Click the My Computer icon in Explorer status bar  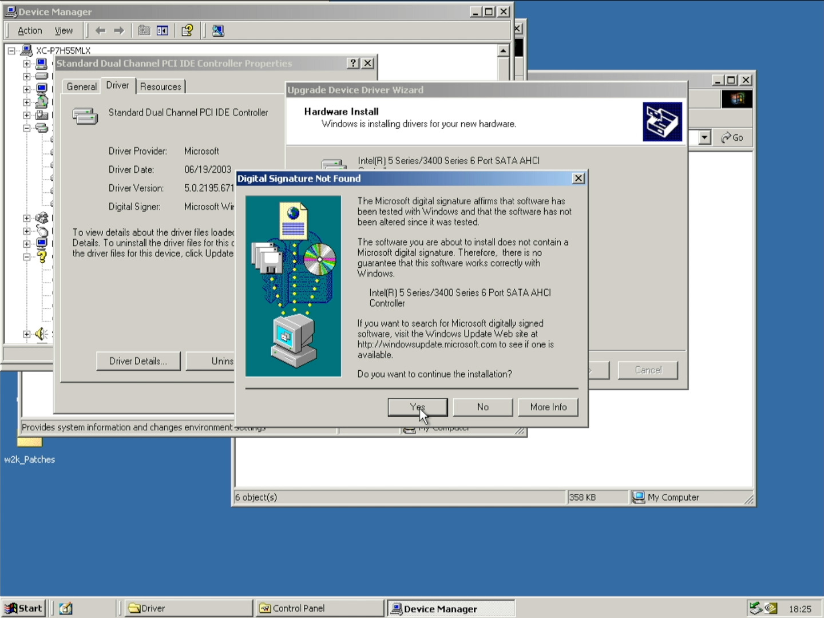639,497
